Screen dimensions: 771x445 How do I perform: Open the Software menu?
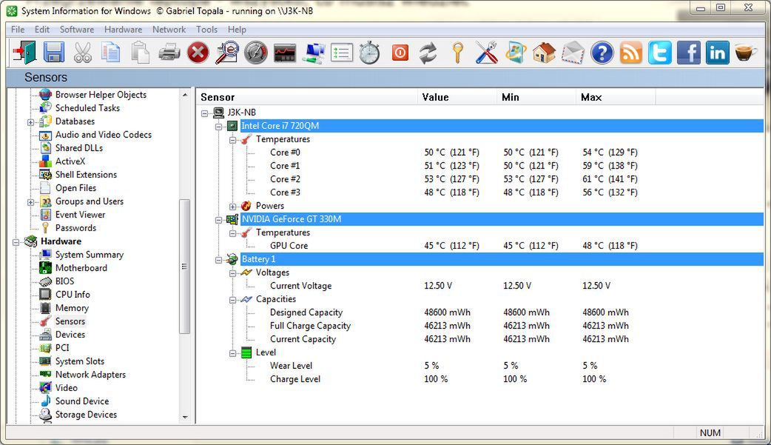[77, 30]
